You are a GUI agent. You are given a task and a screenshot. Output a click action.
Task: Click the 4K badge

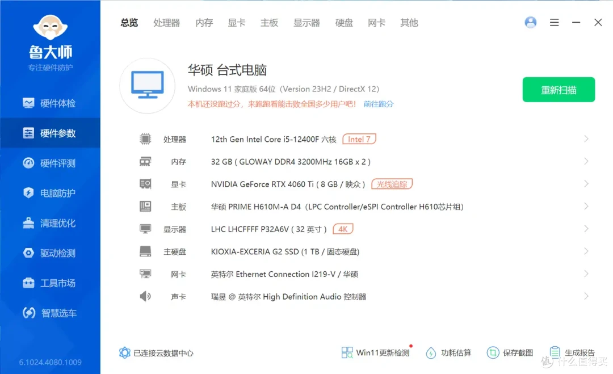click(343, 229)
